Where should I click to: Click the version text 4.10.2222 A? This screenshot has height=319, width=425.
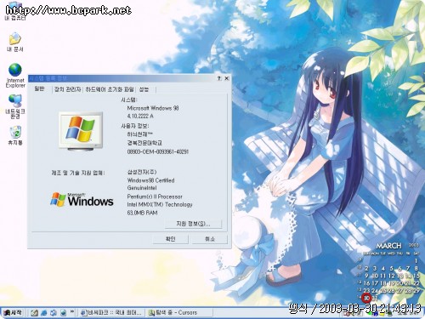[140, 116]
